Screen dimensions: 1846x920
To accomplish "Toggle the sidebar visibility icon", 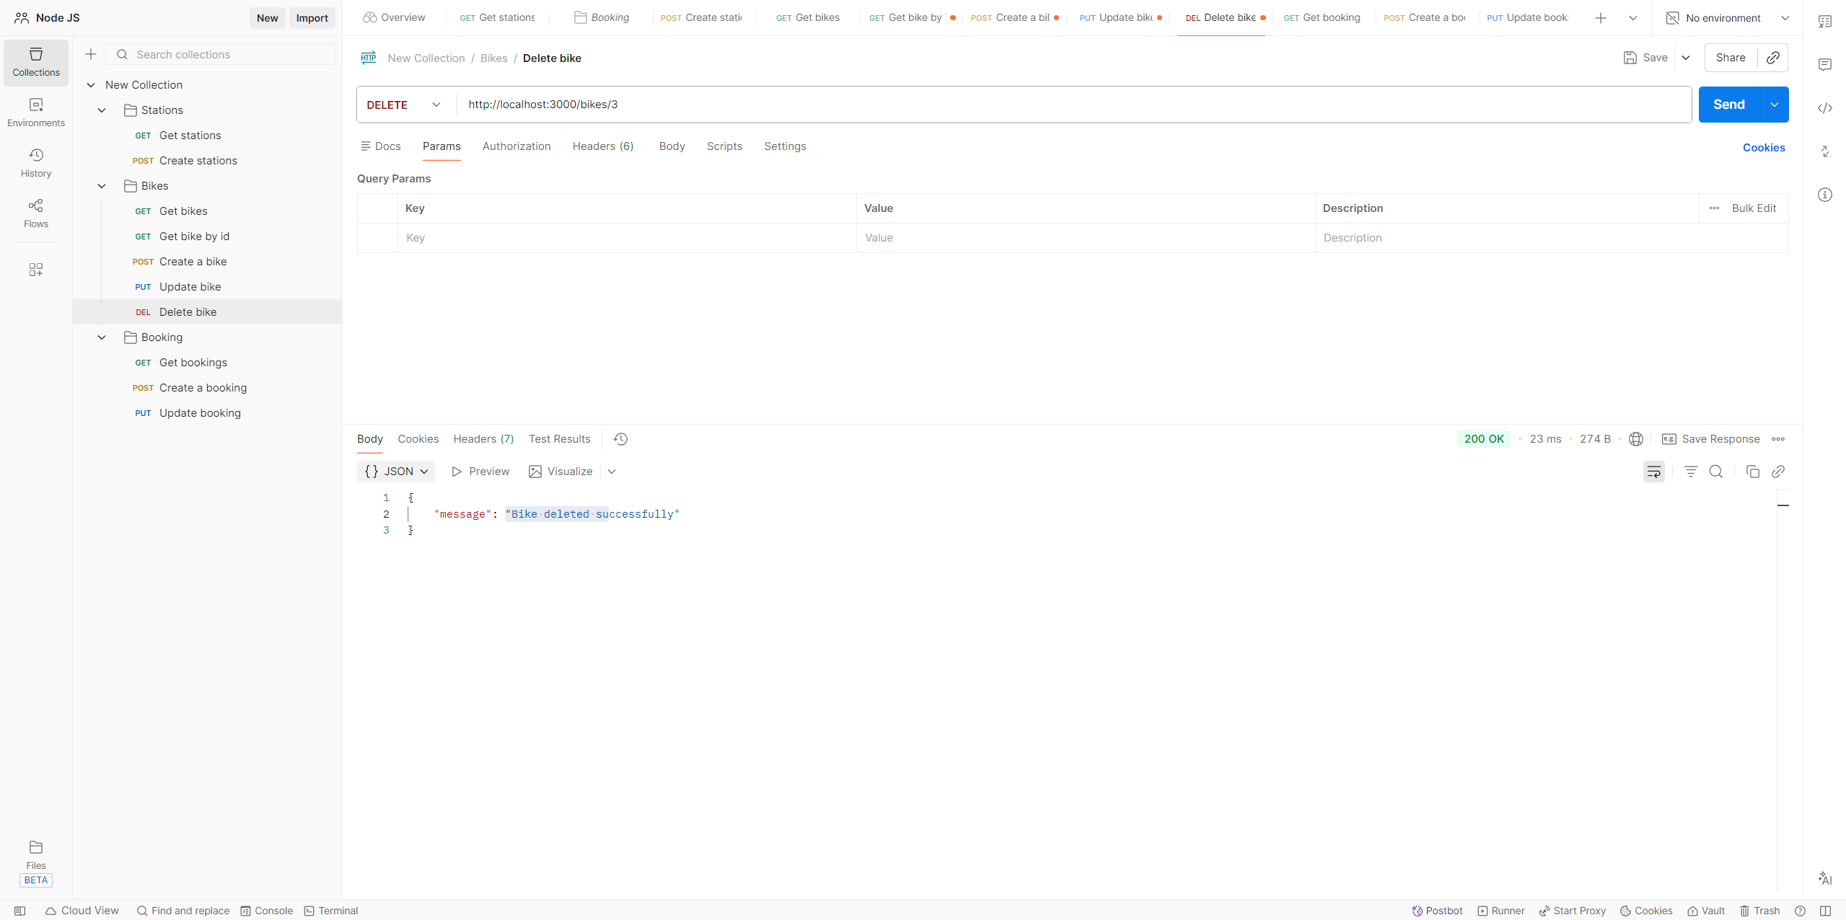I will 20,911.
